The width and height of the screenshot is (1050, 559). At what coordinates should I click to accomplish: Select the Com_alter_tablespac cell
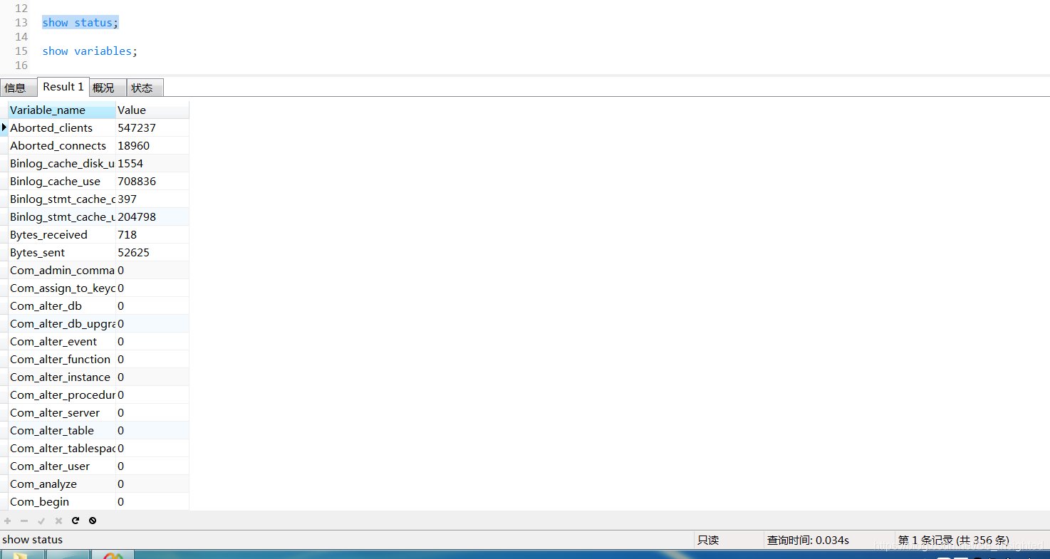click(x=62, y=448)
